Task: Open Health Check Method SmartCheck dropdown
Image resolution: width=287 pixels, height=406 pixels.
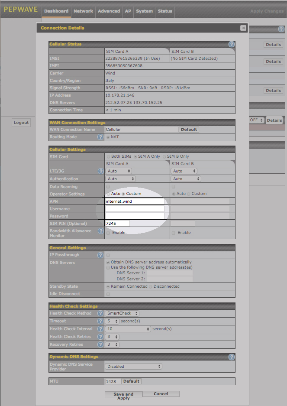Action: click(122, 313)
